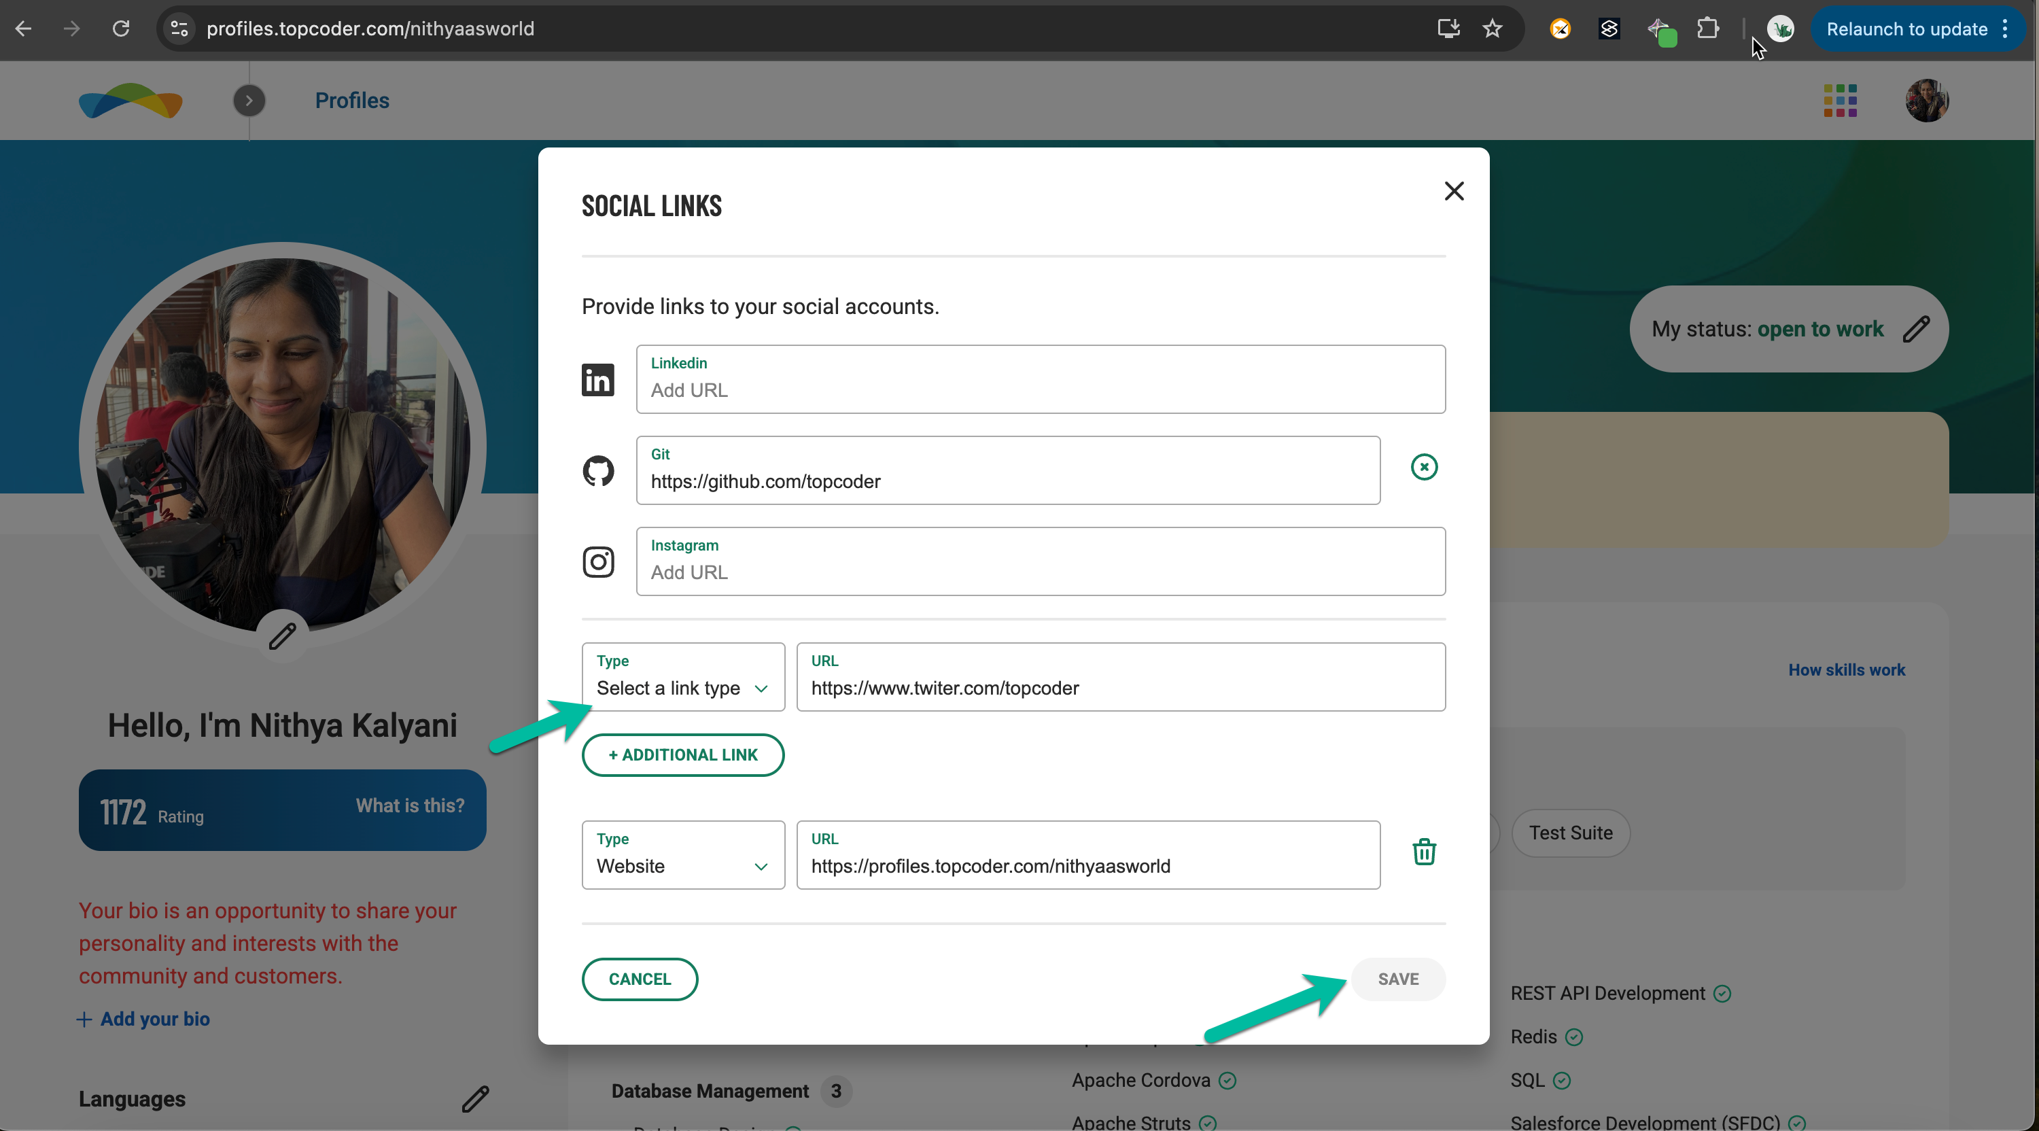Open the How skills work link
Viewport: 2039px width, 1131px height.
1846,669
